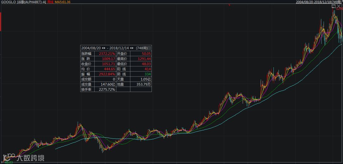The height and width of the screenshot is (164, 343).
Task: Select the 最高价 label cell
Action: click(x=123, y=59)
